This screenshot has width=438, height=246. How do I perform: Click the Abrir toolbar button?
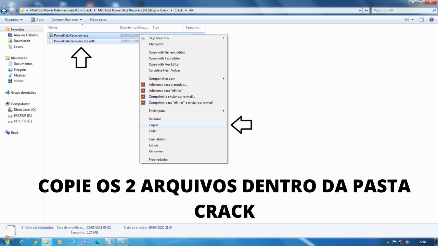37,19
